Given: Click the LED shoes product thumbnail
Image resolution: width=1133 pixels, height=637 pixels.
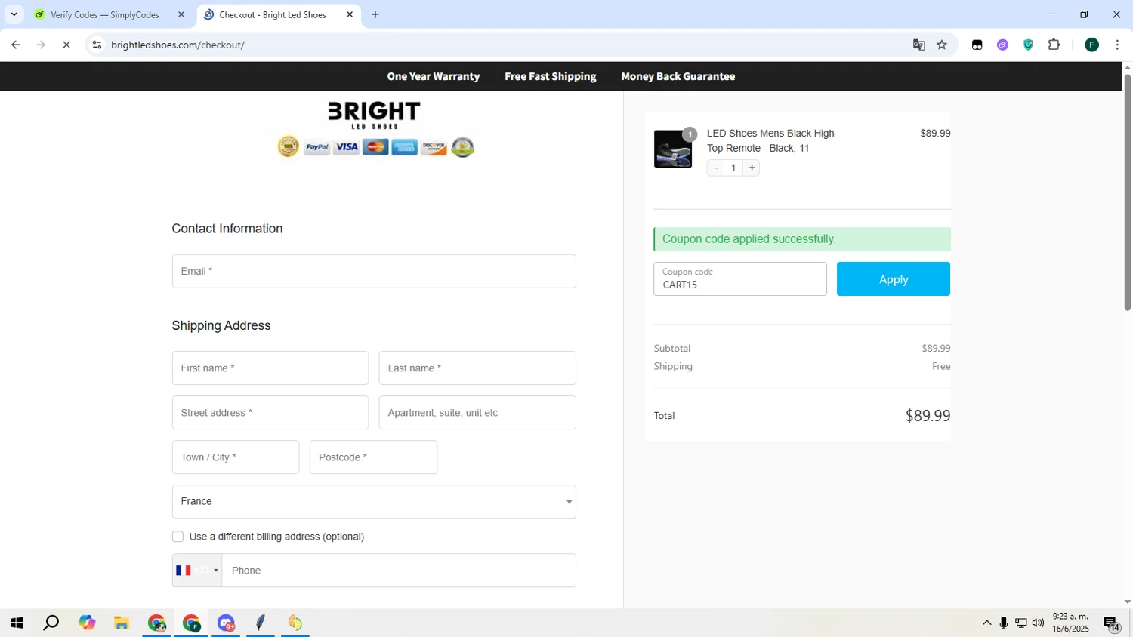Looking at the screenshot, I should [673, 149].
